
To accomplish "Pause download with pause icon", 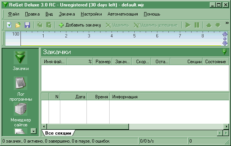I will click(x=197, y=25).
